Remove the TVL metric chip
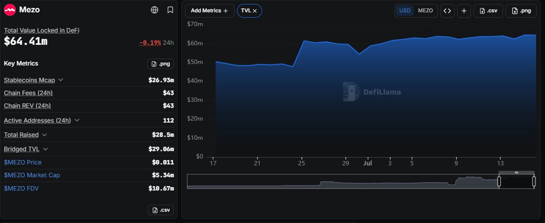545x223 pixels. click(x=255, y=11)
